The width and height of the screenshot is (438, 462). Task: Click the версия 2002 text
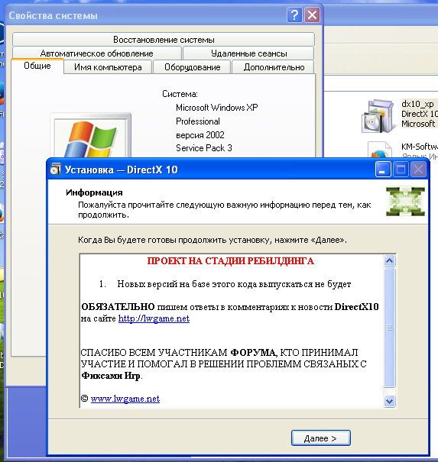pos(200,135)
